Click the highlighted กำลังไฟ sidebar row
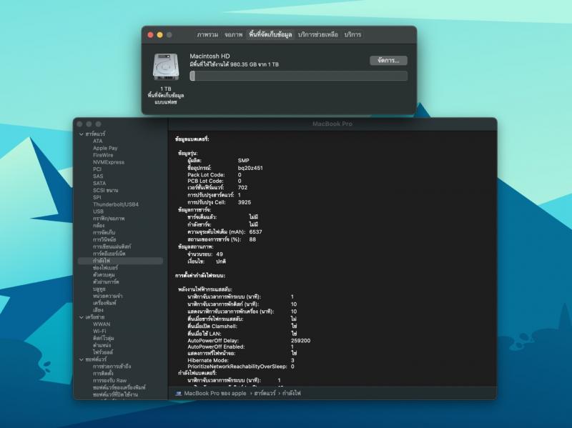 (x=120, y=261)
